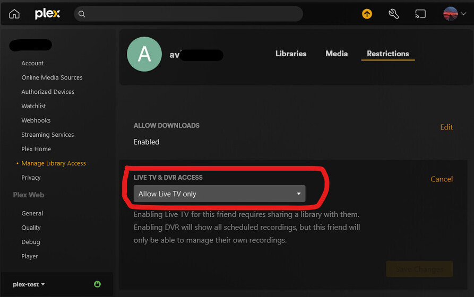474x297 pixels.
Task: Focus the top search field
Action: point(188,14)
